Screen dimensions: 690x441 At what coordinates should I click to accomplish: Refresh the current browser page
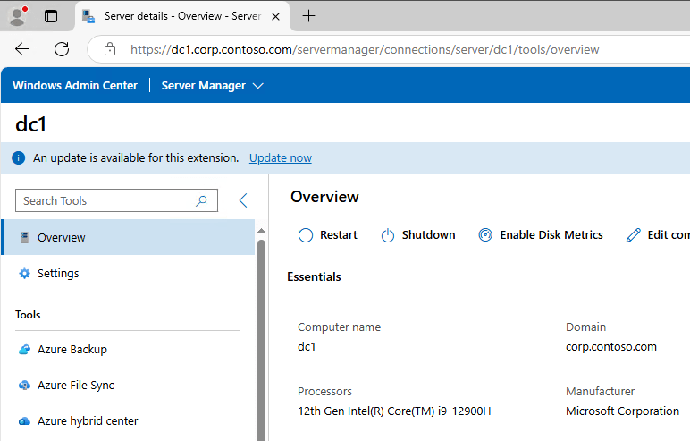point(62,50)
